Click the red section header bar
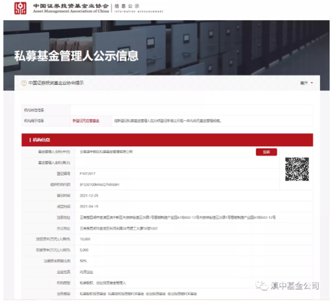This screenshot has height=301, width=334. pos(167,140)
